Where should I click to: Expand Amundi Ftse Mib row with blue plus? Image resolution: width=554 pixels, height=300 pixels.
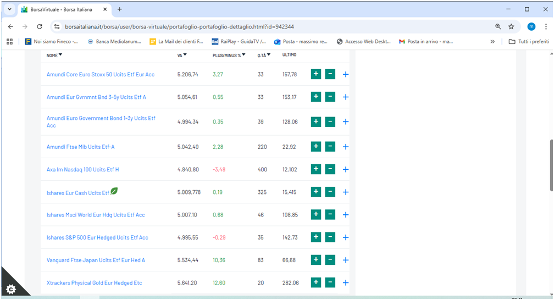[x=346, y=147]
